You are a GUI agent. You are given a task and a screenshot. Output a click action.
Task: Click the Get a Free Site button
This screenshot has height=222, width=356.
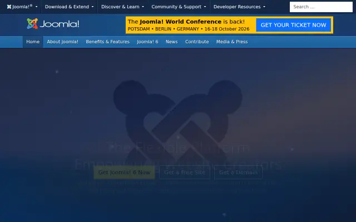pos(185,173)
